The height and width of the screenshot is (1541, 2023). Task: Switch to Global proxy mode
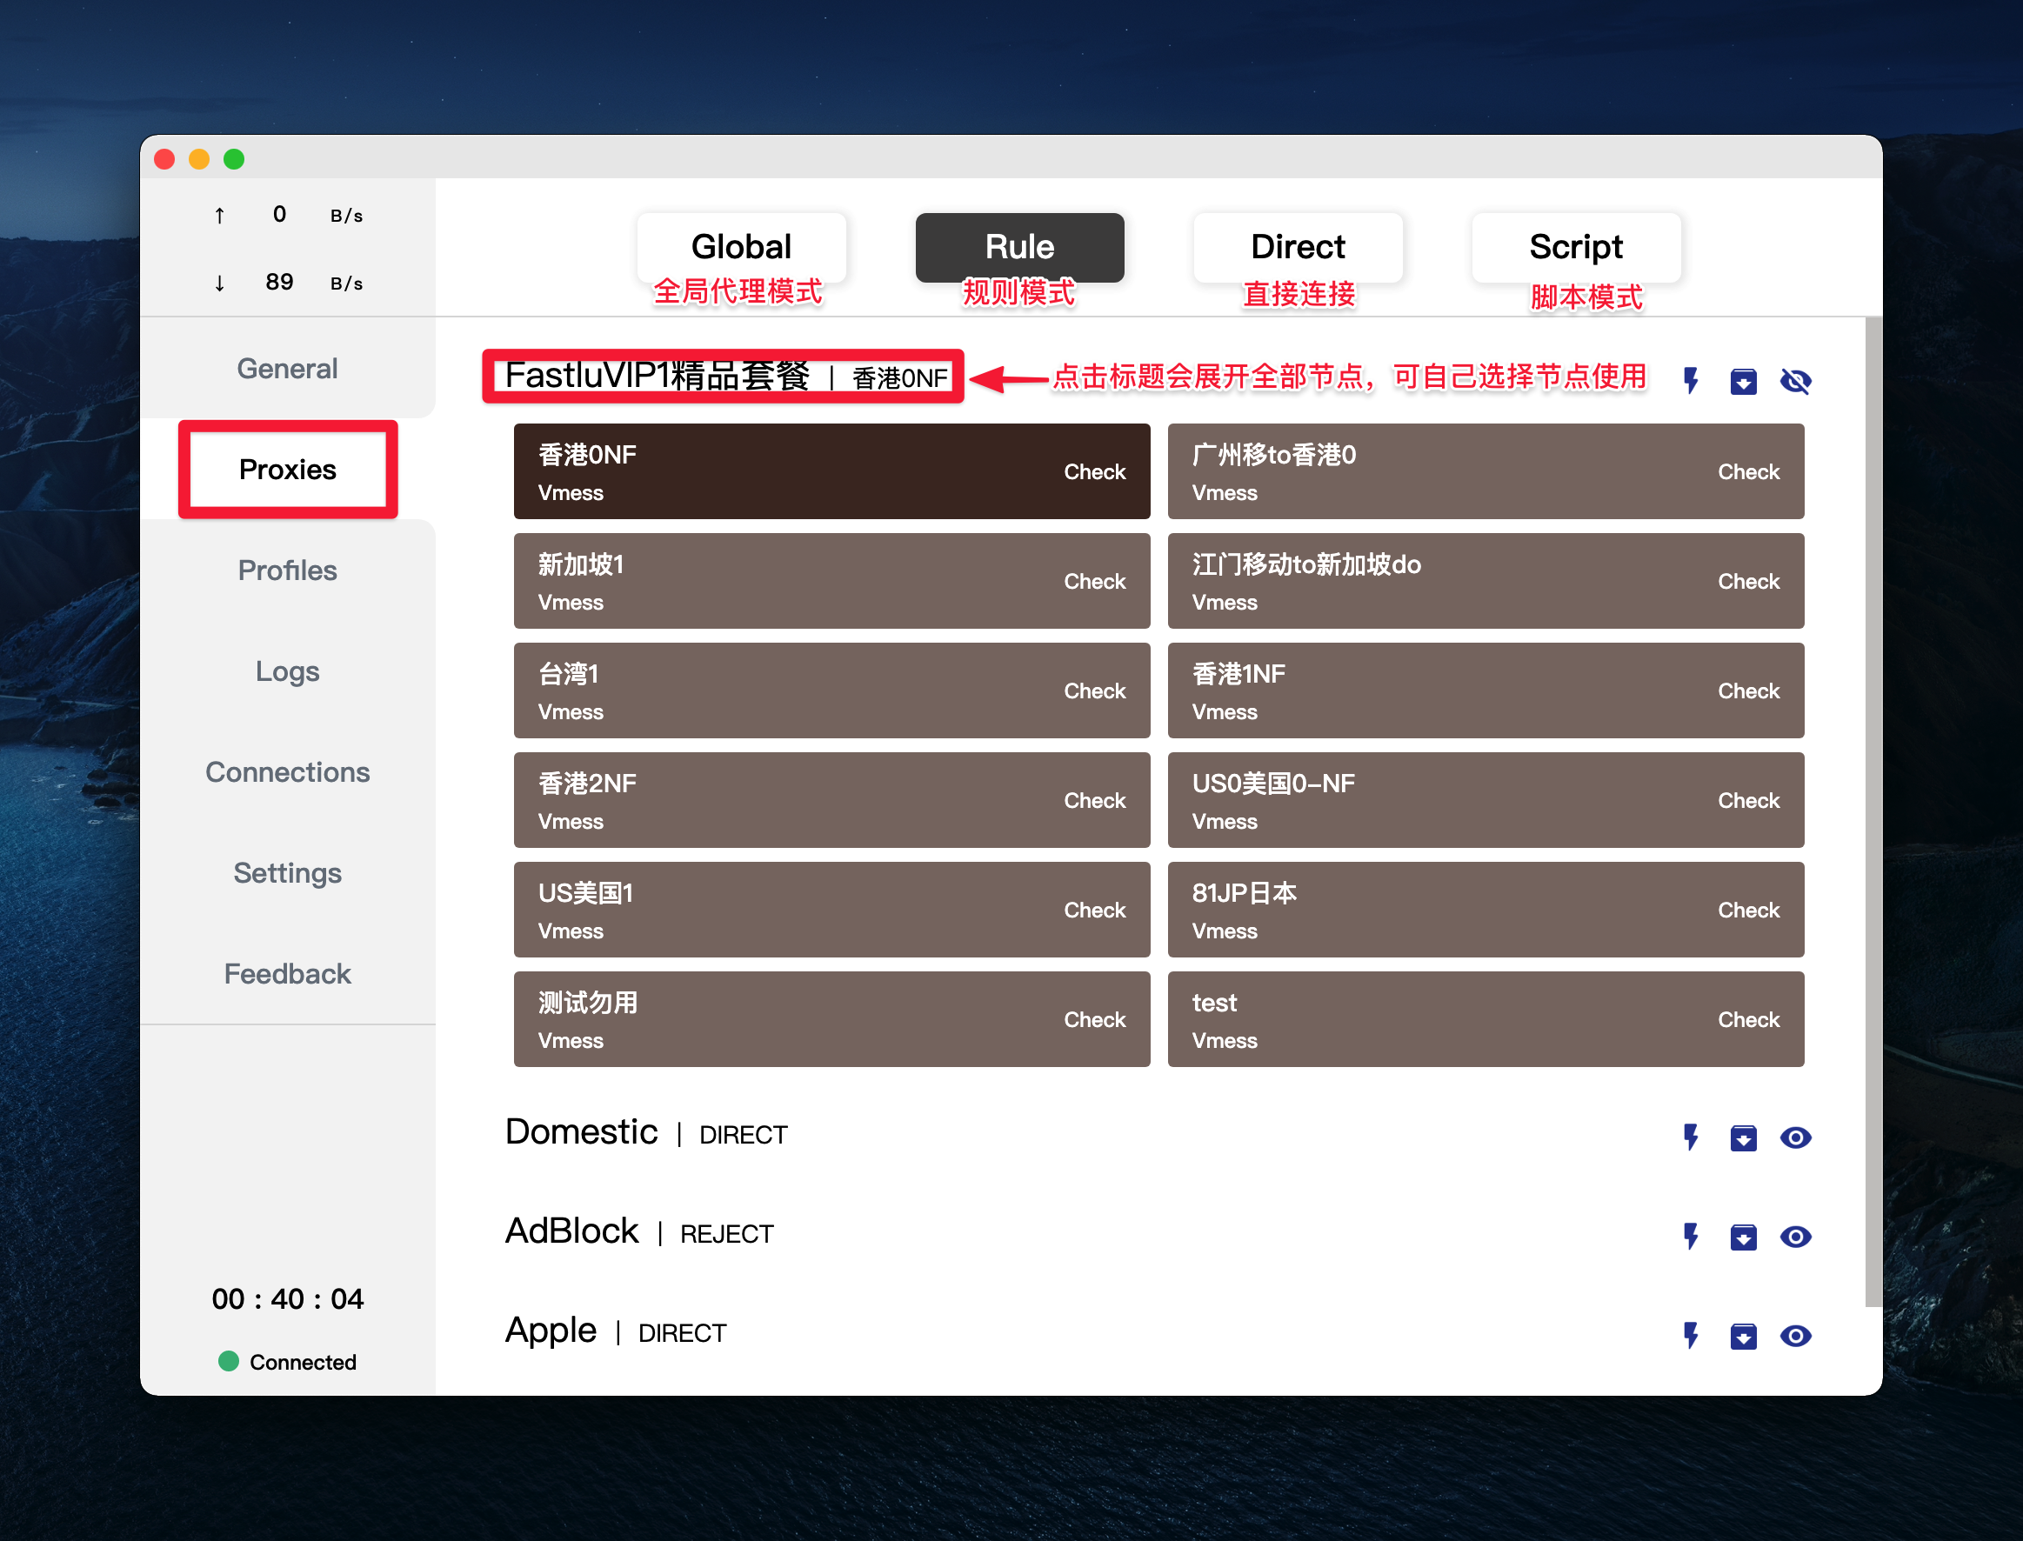tap(740, 247)
